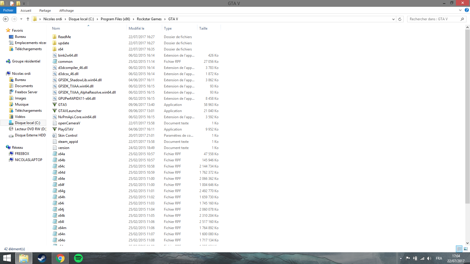470x264 pixels.
Task: Select the bink2w64.dll file icon
Action: [55, 55]
